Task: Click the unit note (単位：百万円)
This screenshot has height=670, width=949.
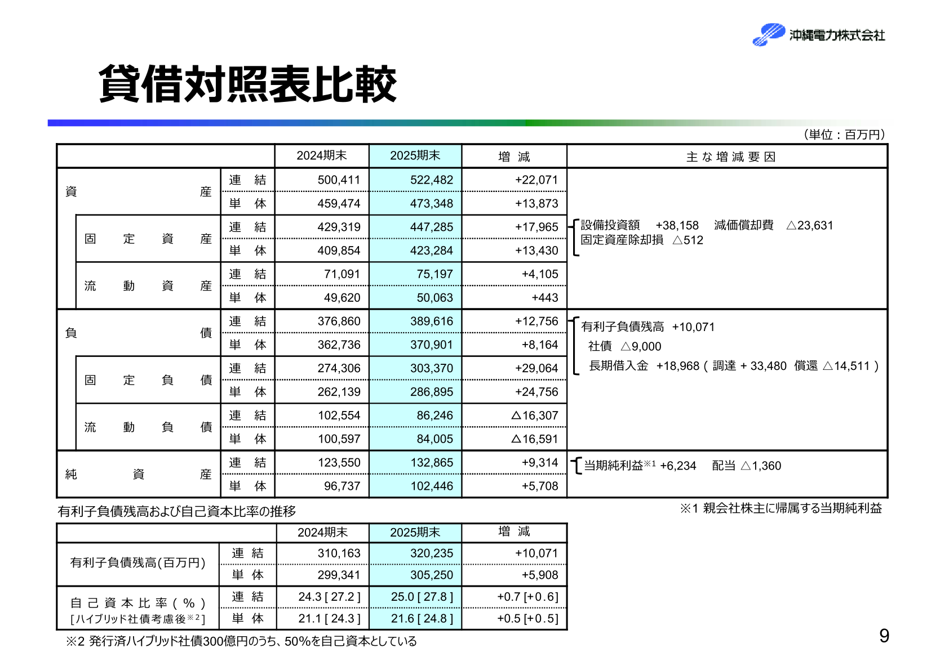Action: [x=844, y=134]
